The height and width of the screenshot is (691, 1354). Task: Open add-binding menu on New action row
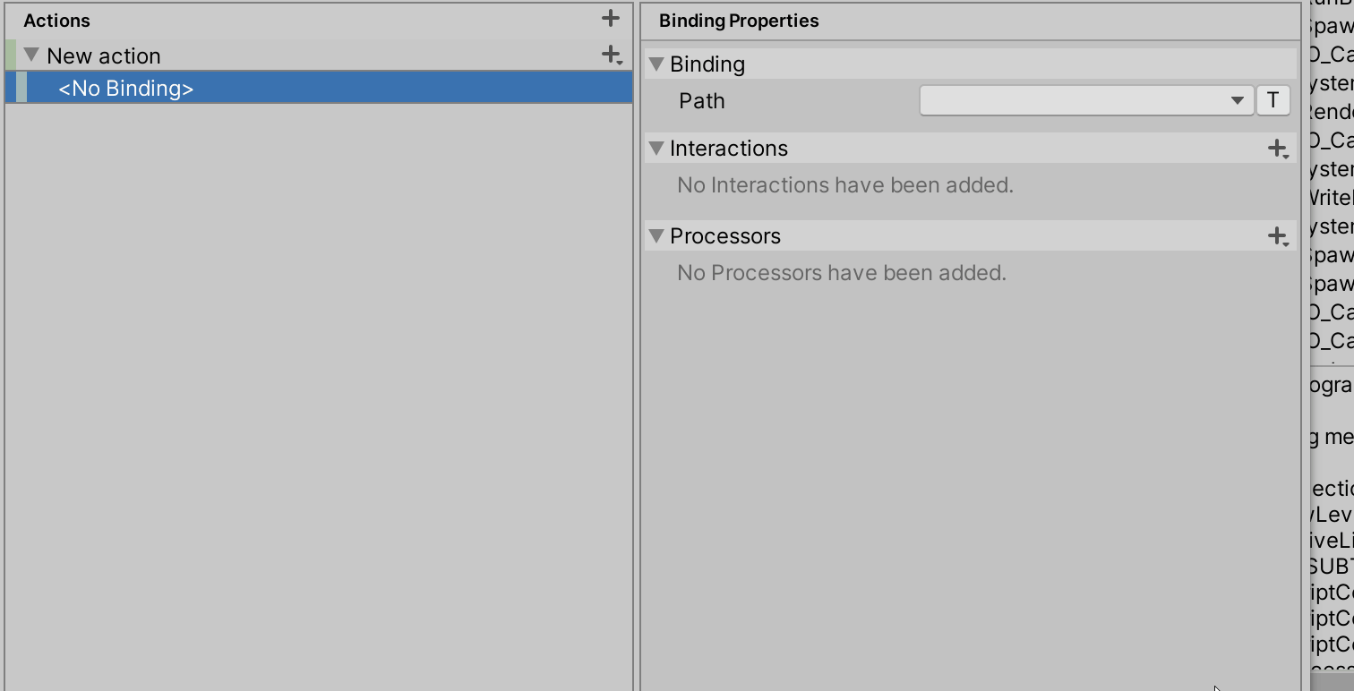(x=612, y=55)
